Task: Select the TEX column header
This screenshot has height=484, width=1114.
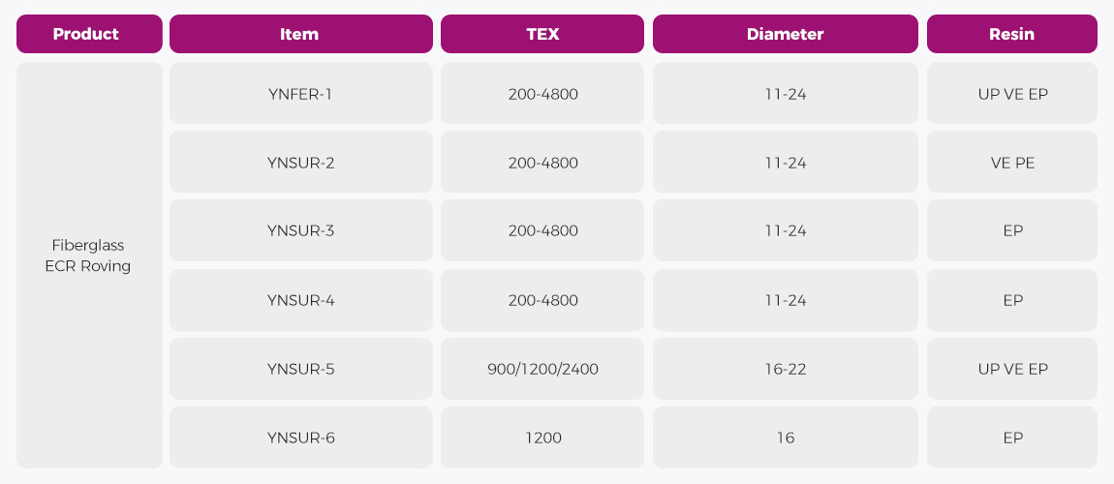Action: point(542,34)
